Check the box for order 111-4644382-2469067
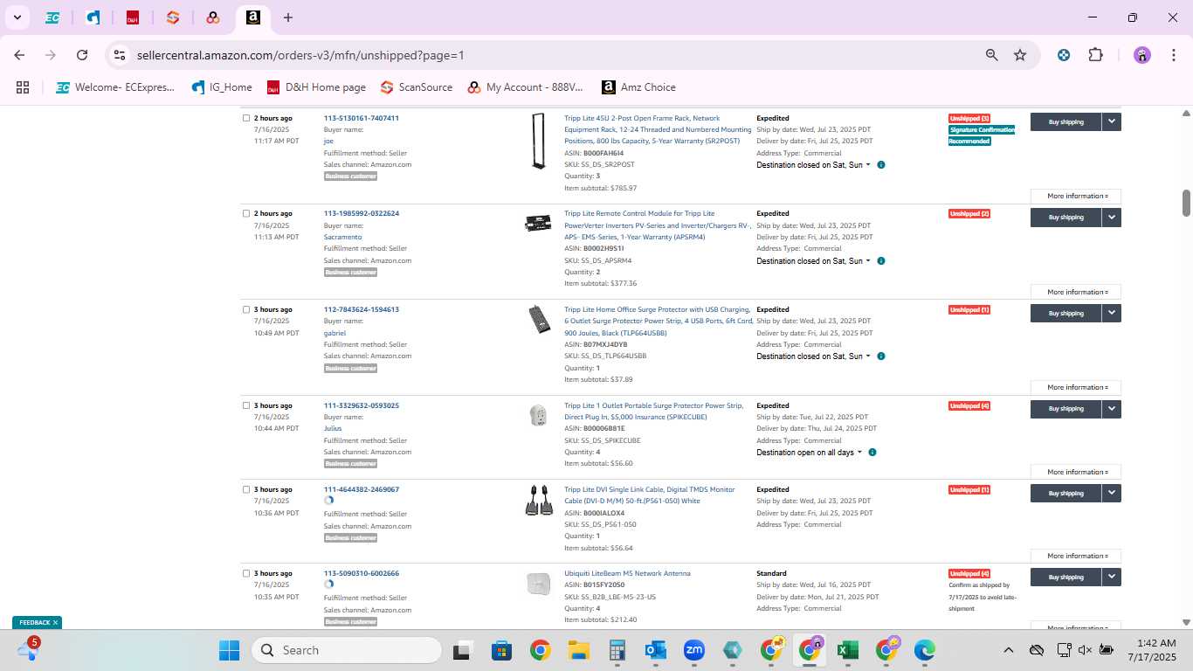This screenshot has height=671, width=1193. click(246, 489)
